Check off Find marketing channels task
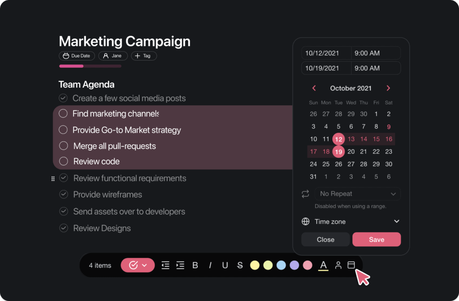This screenshot has height=301, width=459. pos(63,114)
